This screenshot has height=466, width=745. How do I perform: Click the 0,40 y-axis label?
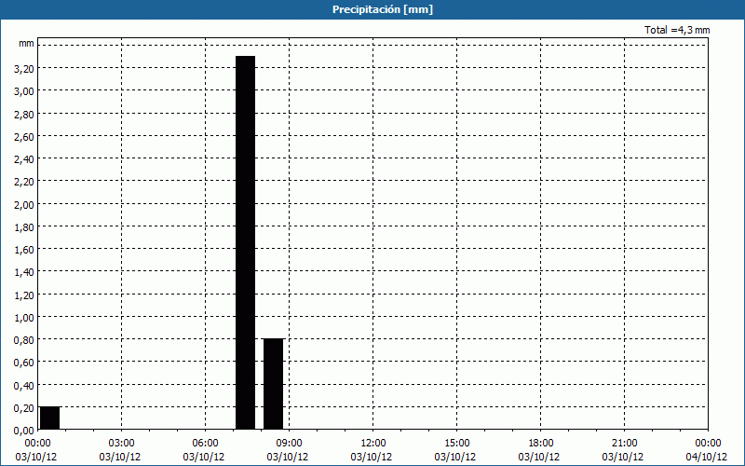click(x=24, y=385)
